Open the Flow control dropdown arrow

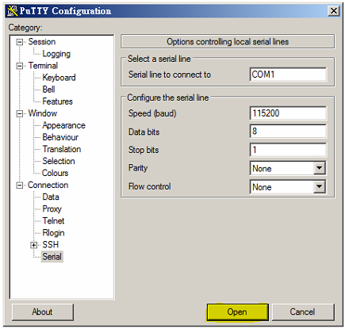pos(320,187)
